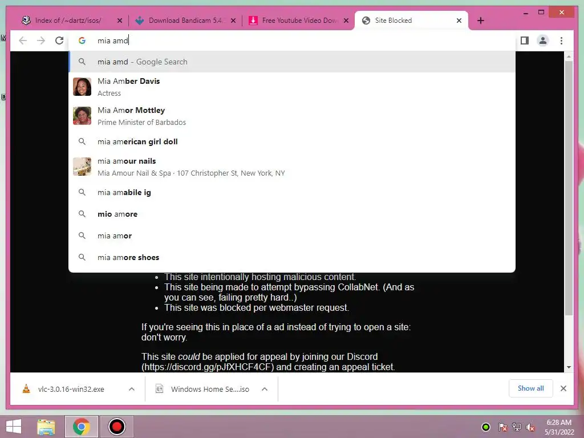Click search icon beside 'mia amor'
The height and width of the screenshot is (438, 584).
pyautogui.click(x=82, y=236)
